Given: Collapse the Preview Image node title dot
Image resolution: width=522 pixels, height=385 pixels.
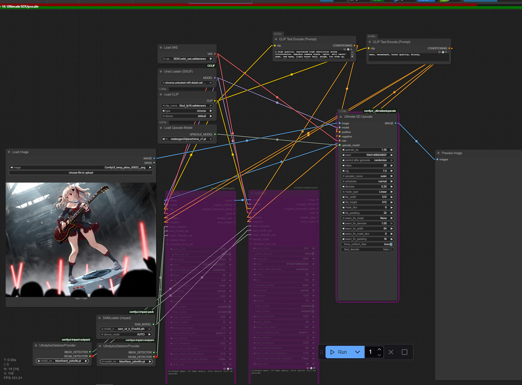Looking at the screenshot, I should [x=439, y=153].
